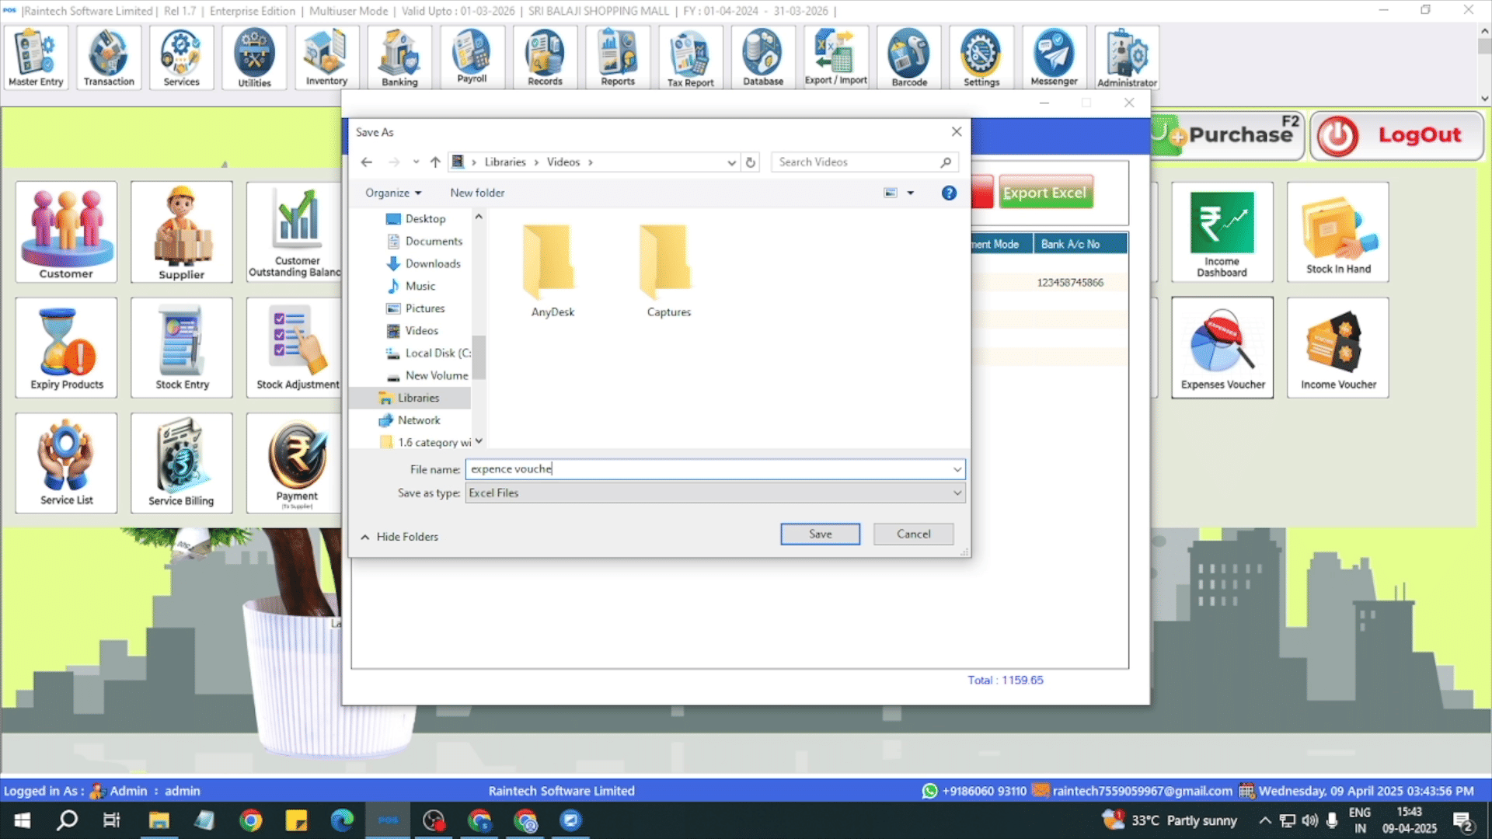The image size is (1492, 839).
Task: Open the Service Billing tile
Action: [x=181, y=463]
